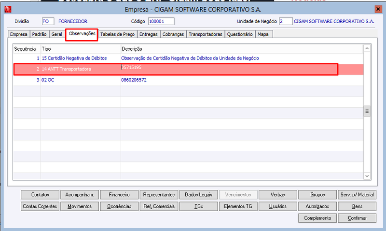Click the Autorizados button

317,206
